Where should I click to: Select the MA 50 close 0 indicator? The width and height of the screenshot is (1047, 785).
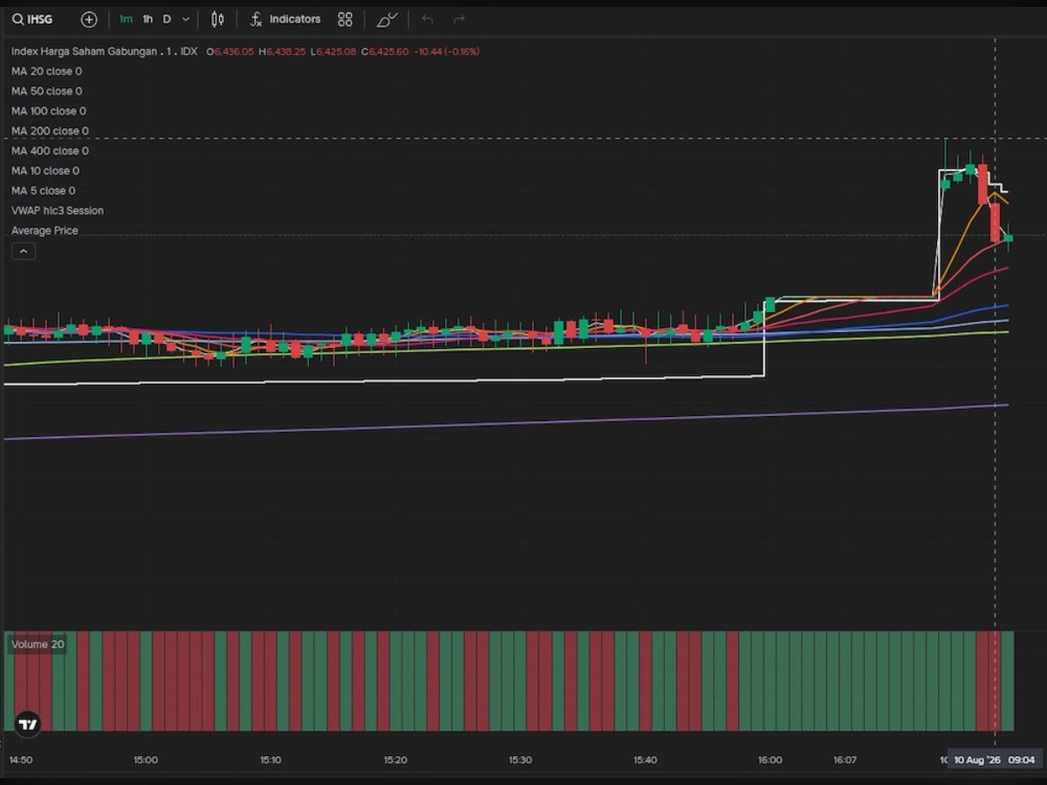click(46, 92)
